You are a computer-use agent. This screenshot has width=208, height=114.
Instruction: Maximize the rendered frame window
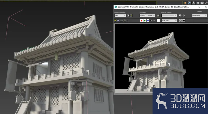(199, 7)
